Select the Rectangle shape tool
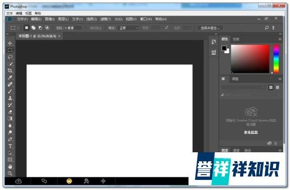The height and width of the screenshot is (190, 290). click(10, 160)
